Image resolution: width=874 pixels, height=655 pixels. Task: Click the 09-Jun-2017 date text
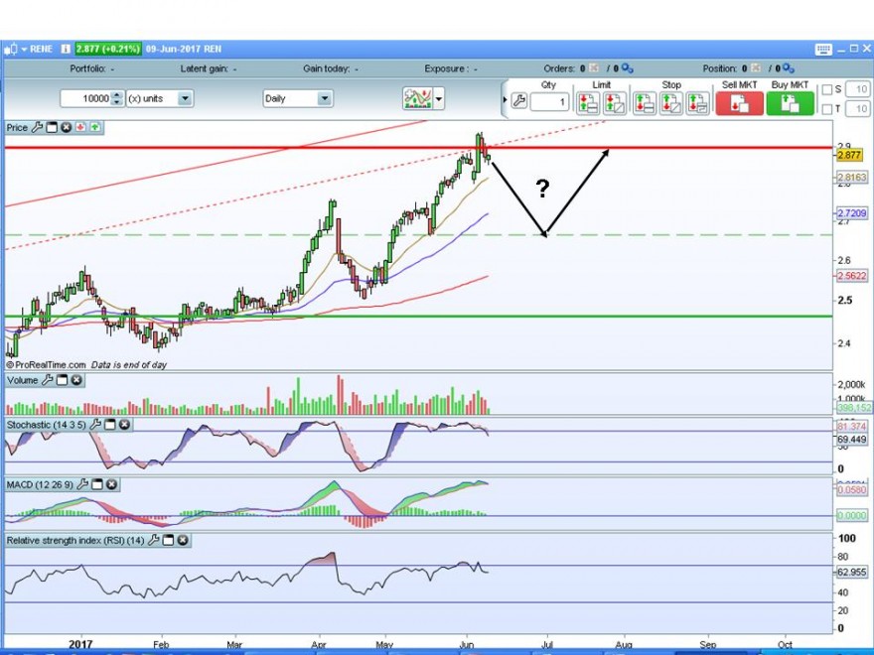click(x=174, y=49)
